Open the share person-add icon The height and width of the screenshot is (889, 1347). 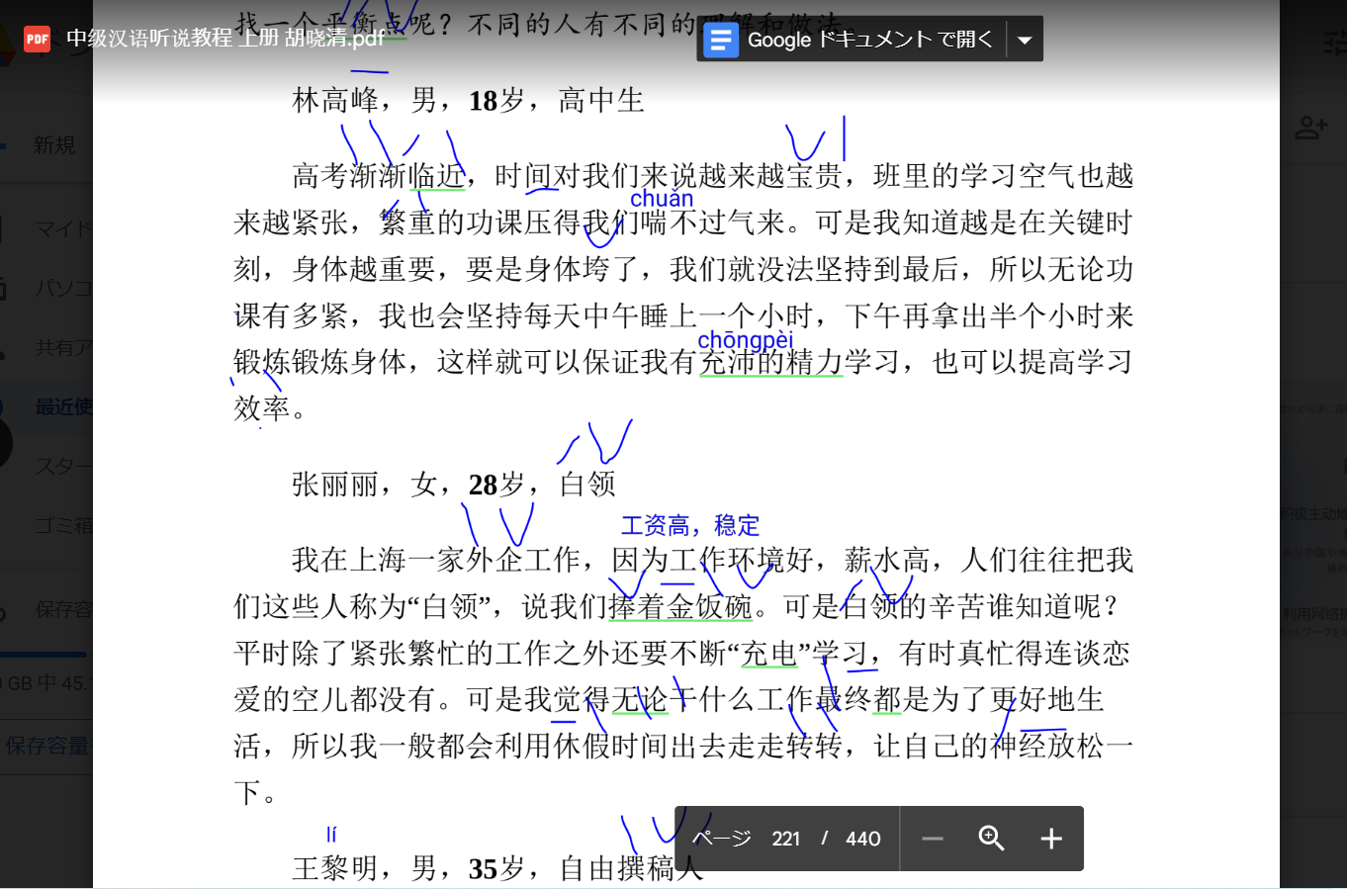point(1313,127)
